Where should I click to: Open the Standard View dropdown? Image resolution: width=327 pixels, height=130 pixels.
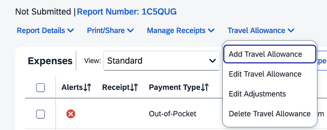(162, 61)
